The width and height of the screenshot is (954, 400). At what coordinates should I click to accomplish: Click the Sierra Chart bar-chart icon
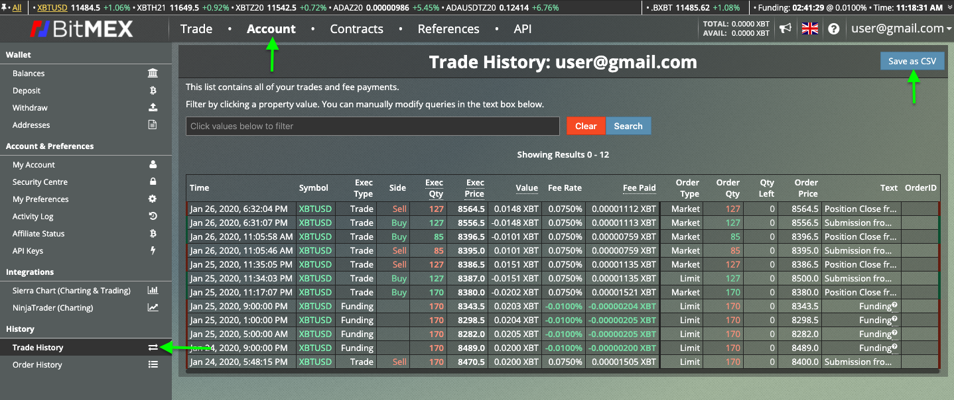tap(153, 291)
